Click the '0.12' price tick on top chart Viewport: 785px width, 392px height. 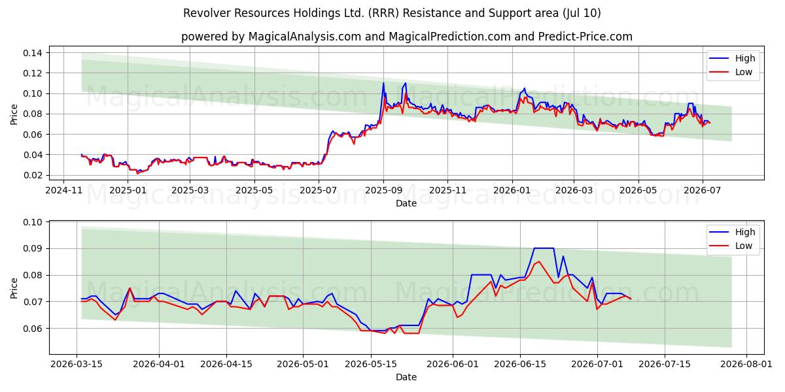34,73
